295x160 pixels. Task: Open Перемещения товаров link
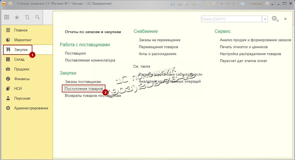(x=158, y=47)
